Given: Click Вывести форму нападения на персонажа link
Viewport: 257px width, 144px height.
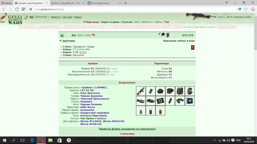Looking at the screenshot, I should pos(127,129).
